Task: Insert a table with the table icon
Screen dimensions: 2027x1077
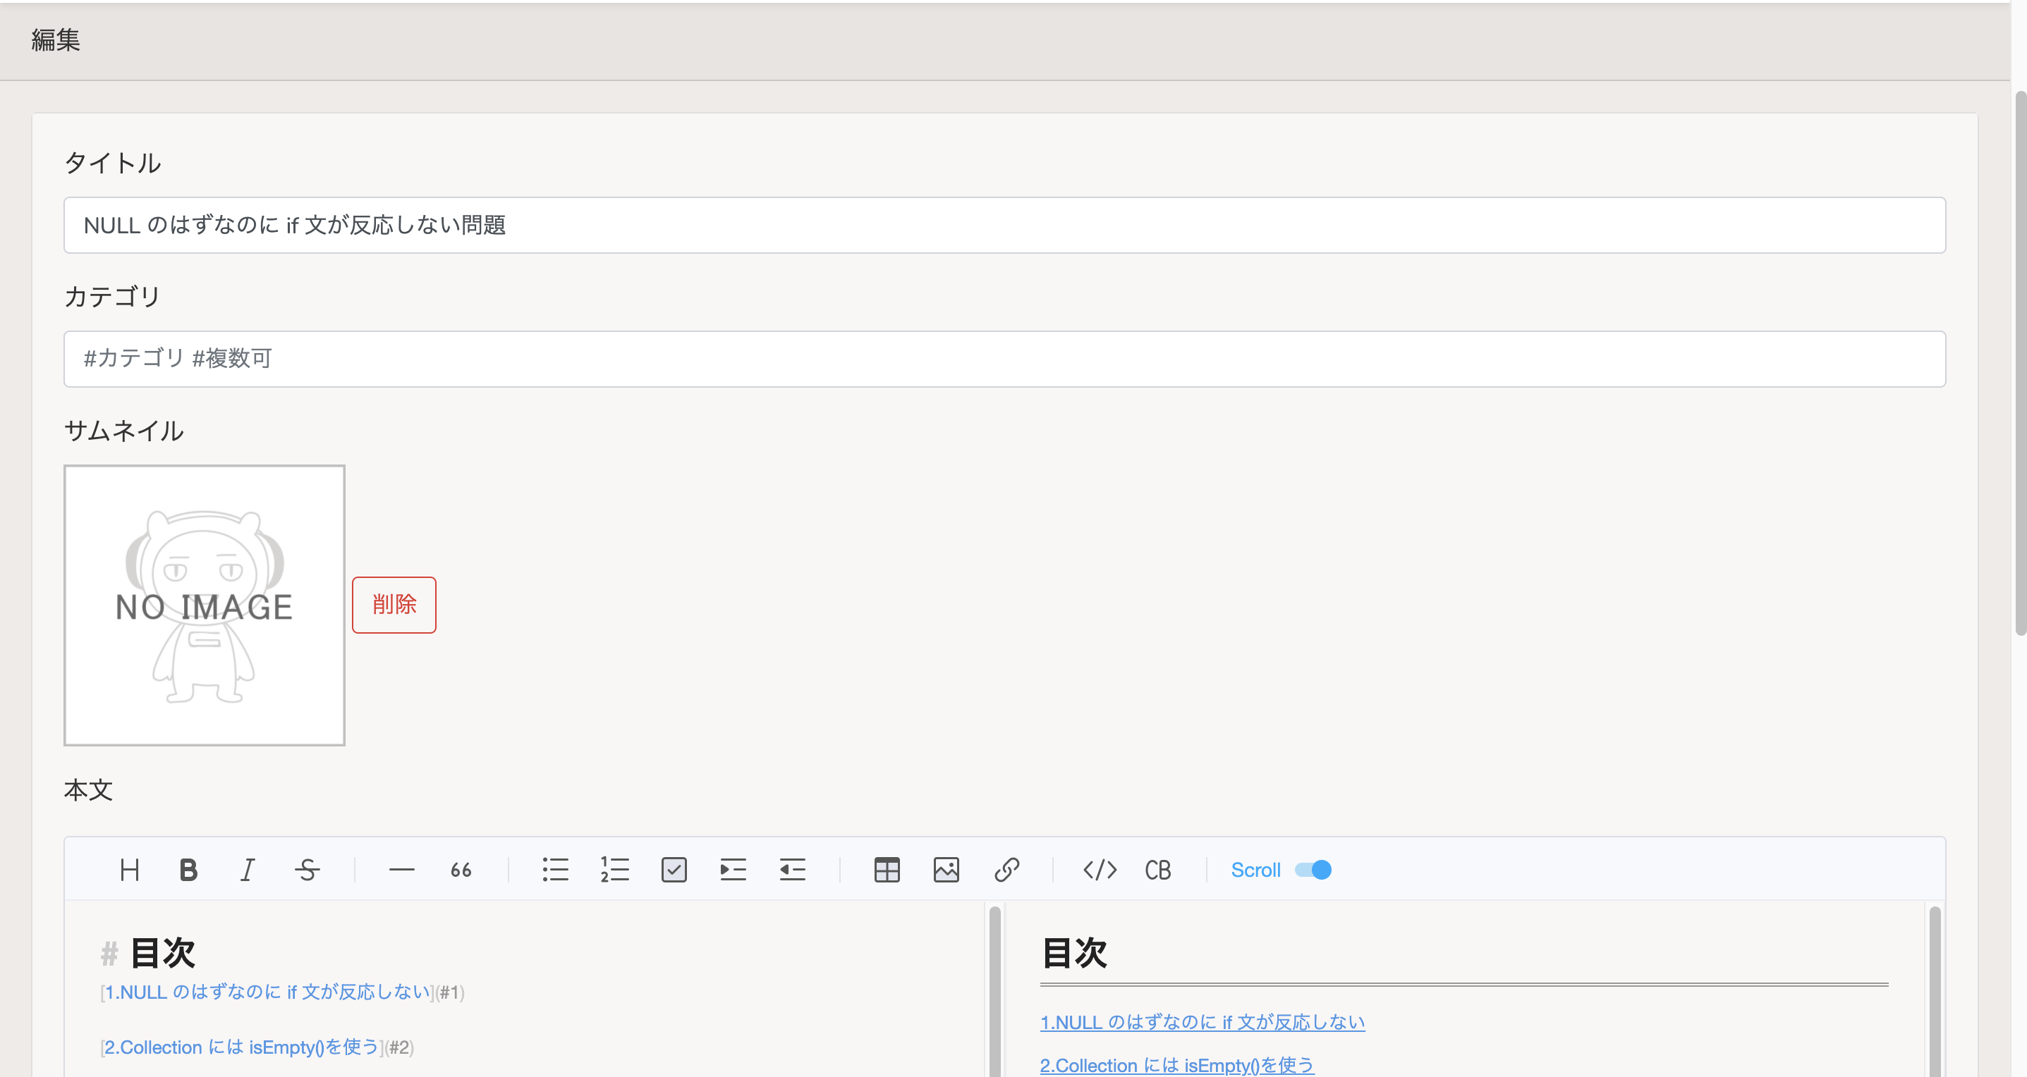Action: pos(887,870)
